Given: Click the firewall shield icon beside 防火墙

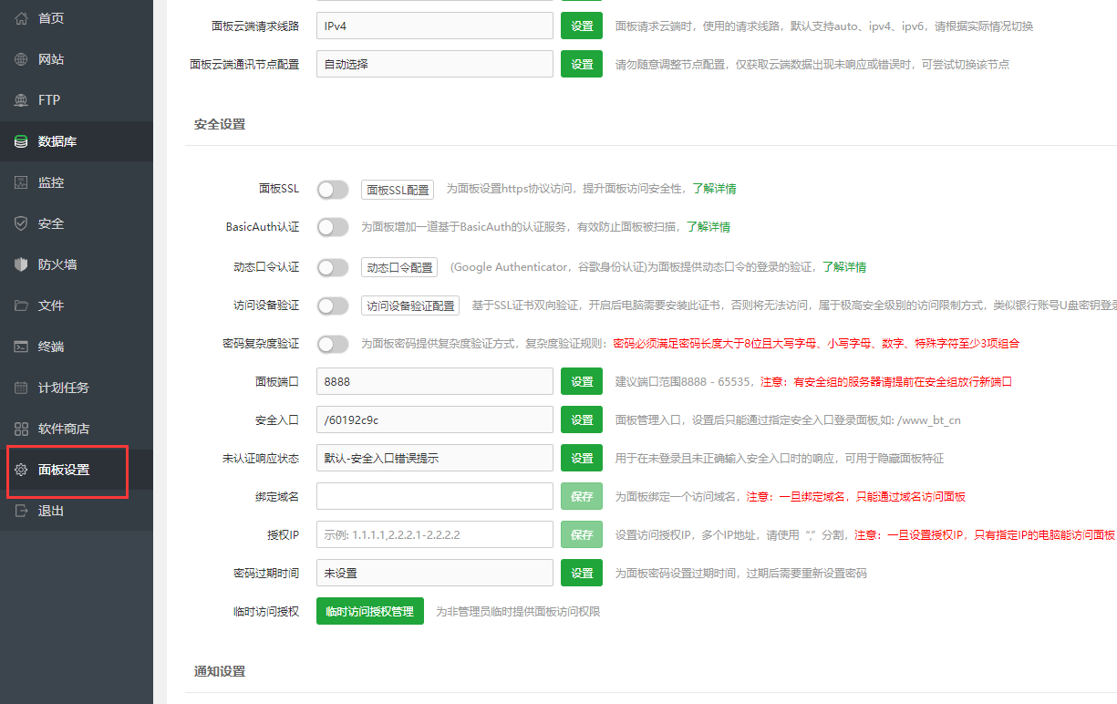Looking at the screenshot, I should [21, 264].
